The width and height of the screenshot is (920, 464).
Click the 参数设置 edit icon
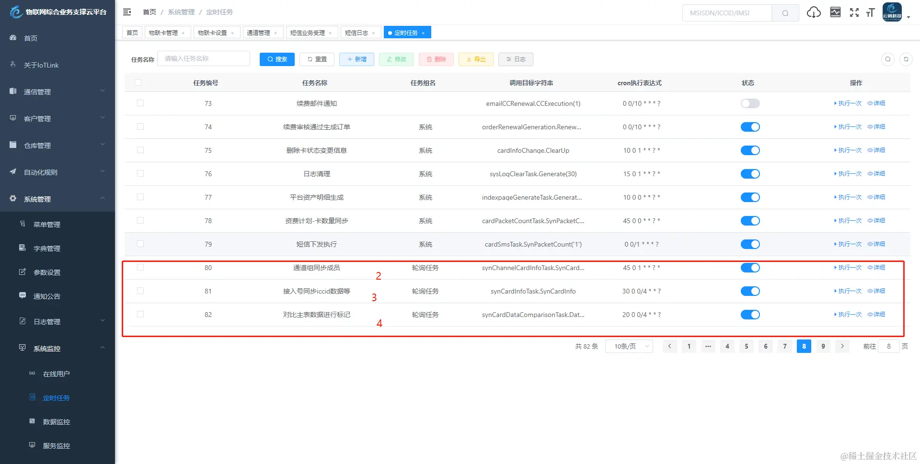23,272
